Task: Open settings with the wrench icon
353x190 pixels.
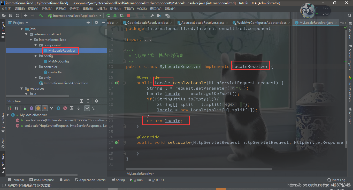Action: pyautogui.click(x=152, y=15)
